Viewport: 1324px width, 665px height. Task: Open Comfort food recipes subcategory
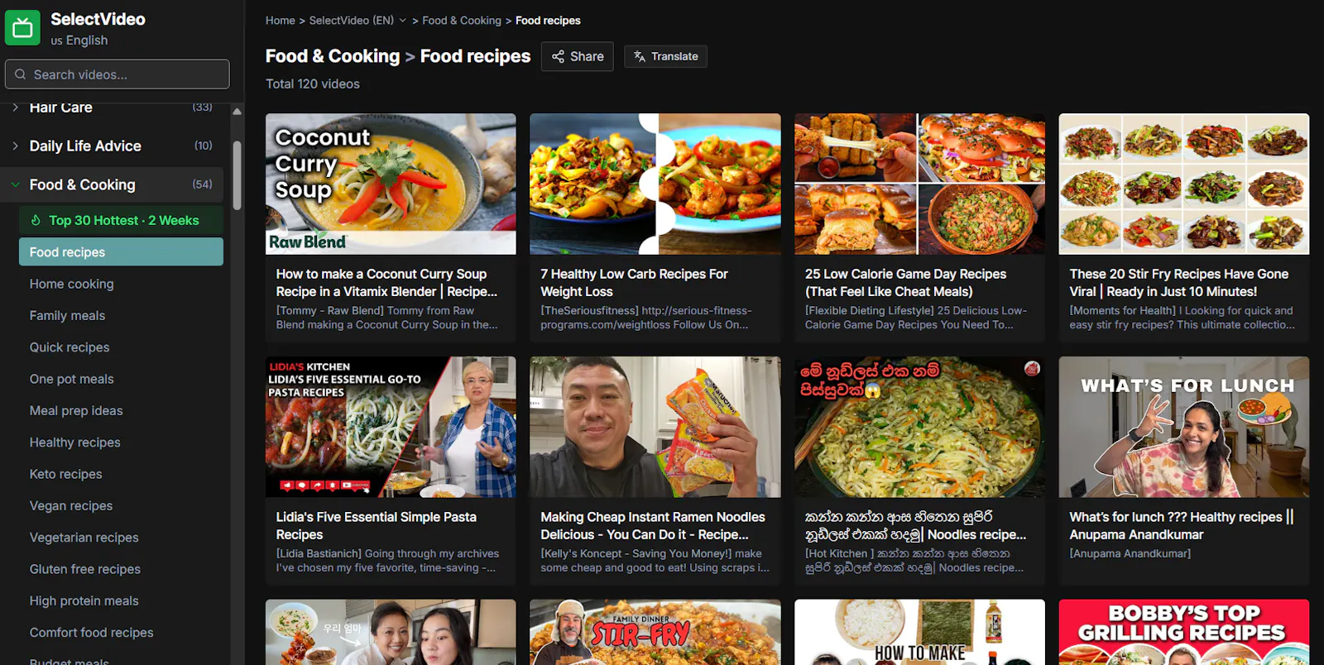point(92,633)
